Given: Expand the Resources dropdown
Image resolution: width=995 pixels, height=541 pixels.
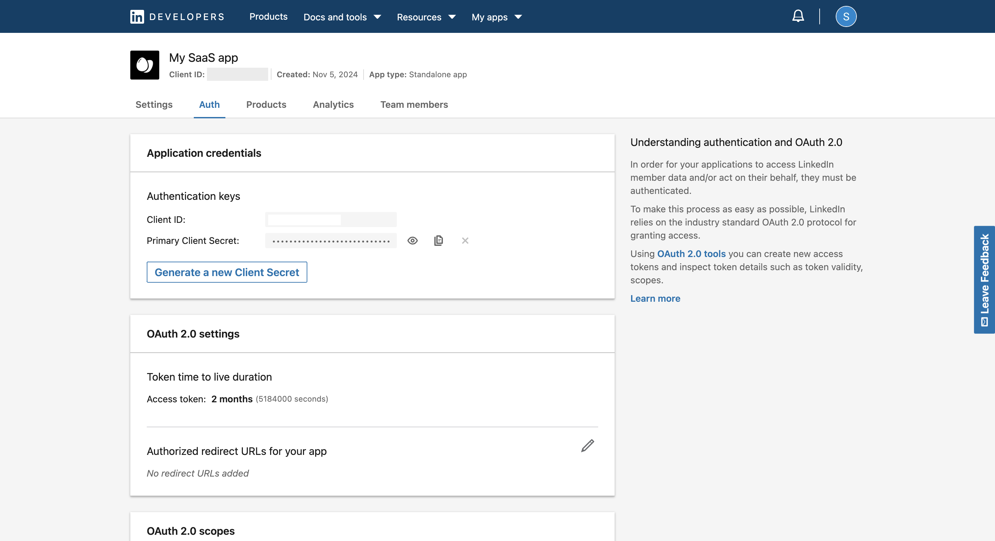Looking at the screenshot, I should point(426,17).
